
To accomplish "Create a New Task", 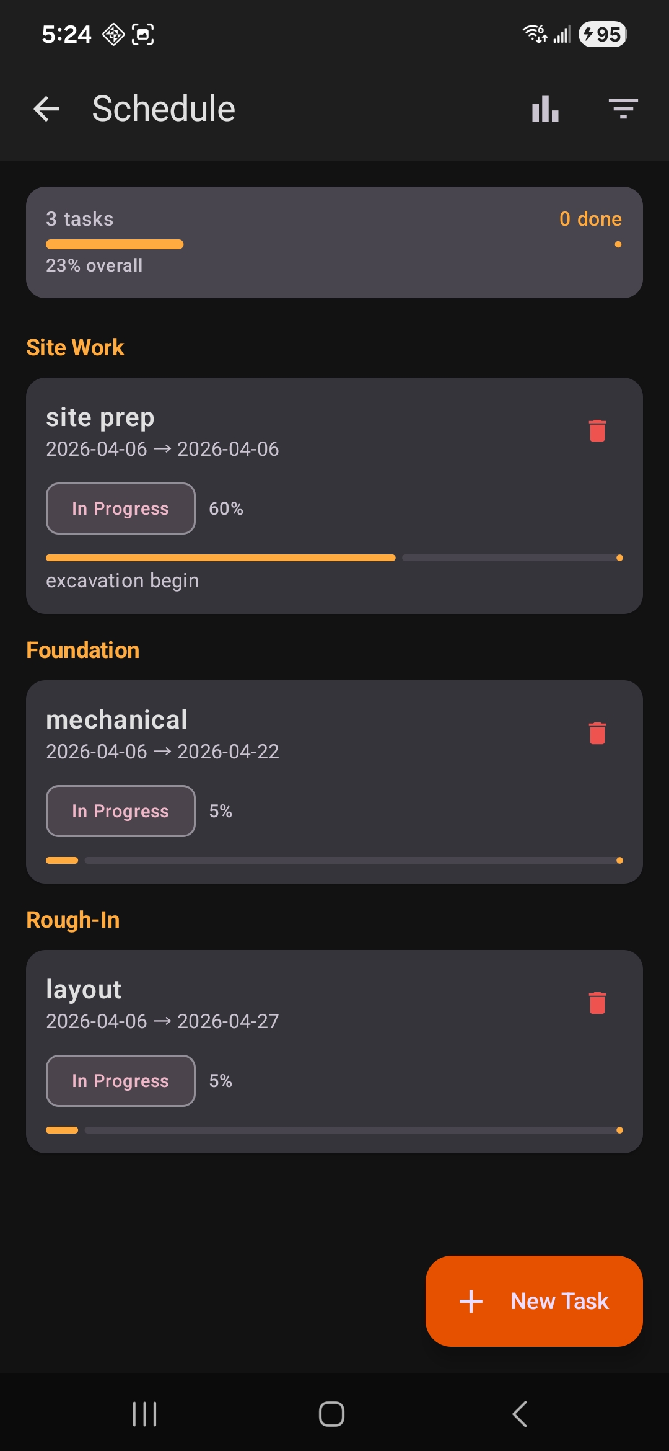I will click(534, 1301).
